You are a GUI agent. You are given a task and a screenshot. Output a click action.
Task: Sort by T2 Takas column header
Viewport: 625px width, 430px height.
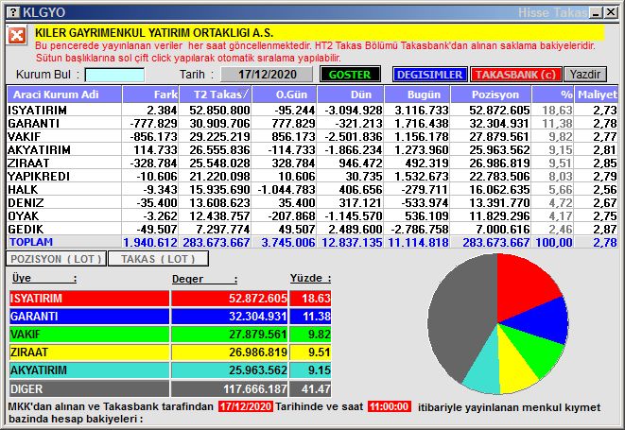point(215,95)
